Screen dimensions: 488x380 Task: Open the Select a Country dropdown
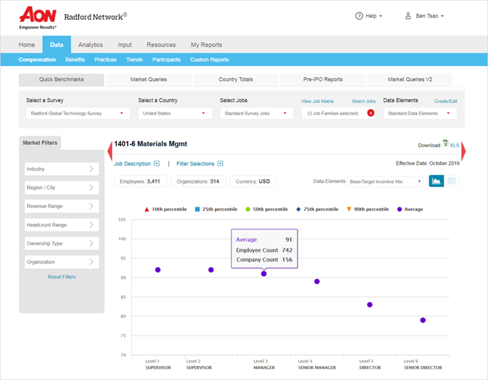coord(175,113)
